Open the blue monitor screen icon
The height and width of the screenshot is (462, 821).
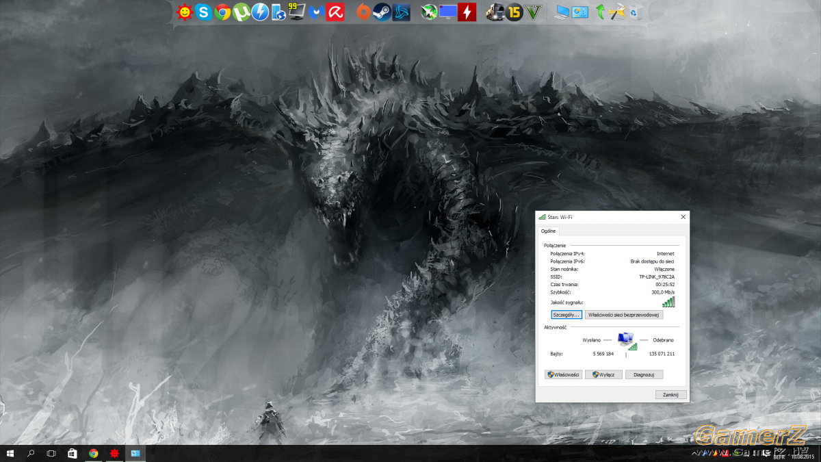pyautogui.click(x=448, y=12)
